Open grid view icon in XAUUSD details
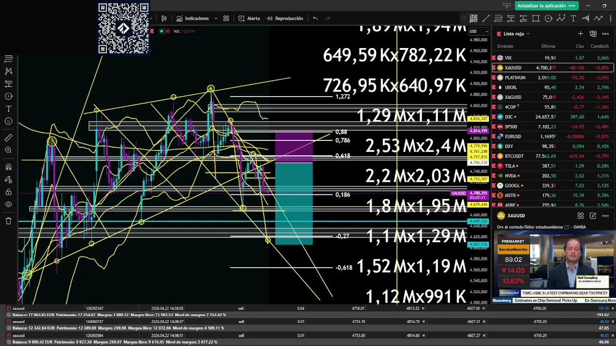 point(580,216)
